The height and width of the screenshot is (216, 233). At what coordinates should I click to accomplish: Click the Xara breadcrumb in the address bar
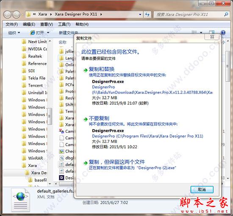pos(42,14)
